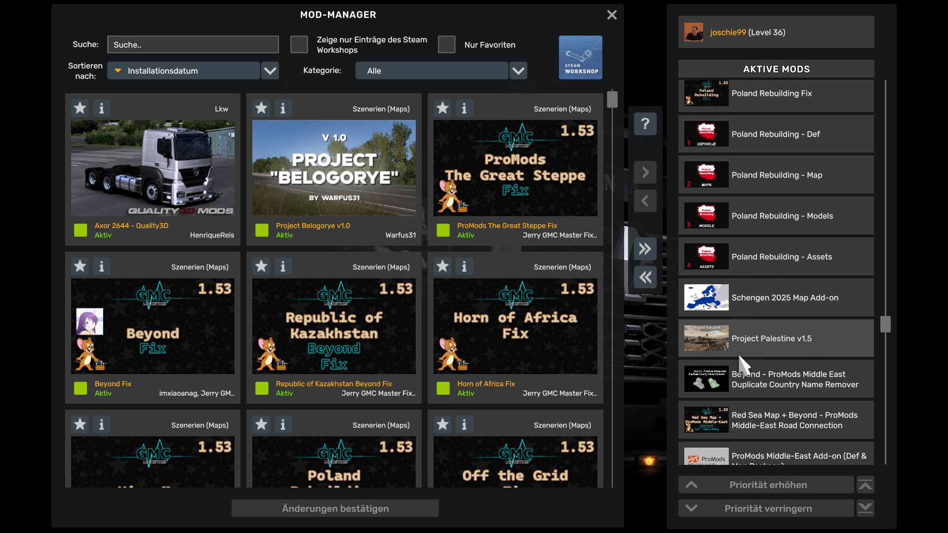The image size is (948, 533).
Task: Select Middle East Duplicate Country Name Remover
Action: [776, 380]
